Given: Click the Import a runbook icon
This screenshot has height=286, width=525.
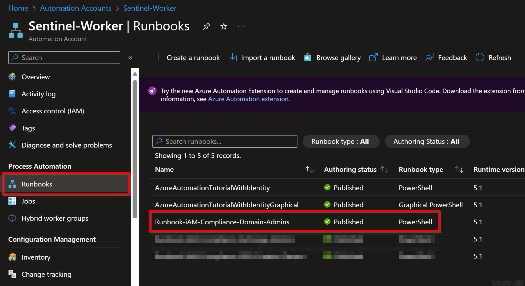Looking at the screenshot, I should tap(233, 57).
